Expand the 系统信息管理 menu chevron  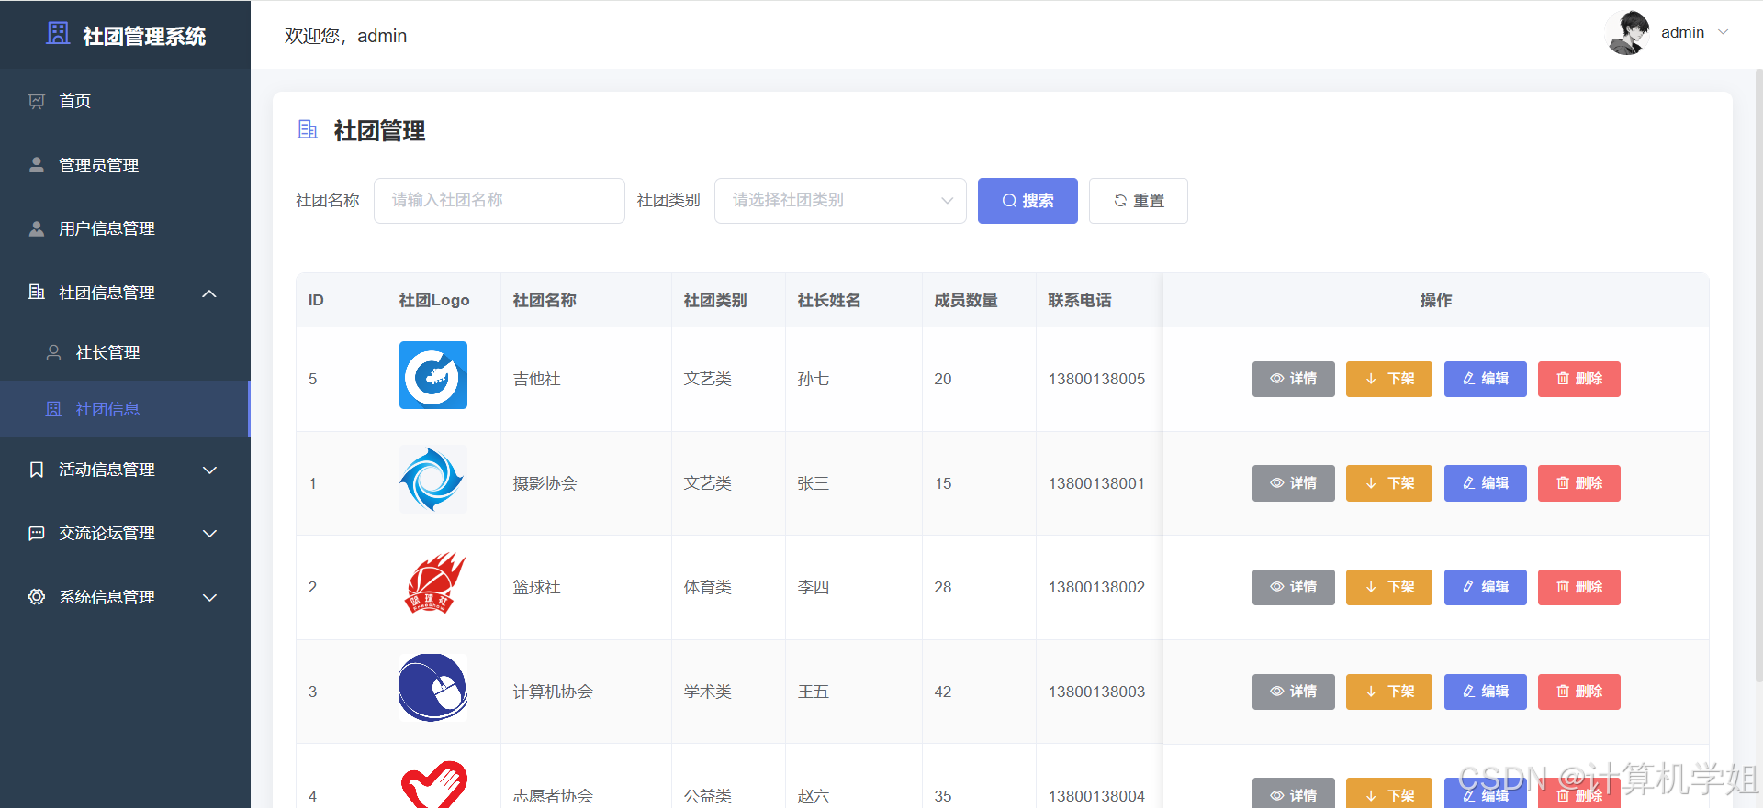coord(209,597)
